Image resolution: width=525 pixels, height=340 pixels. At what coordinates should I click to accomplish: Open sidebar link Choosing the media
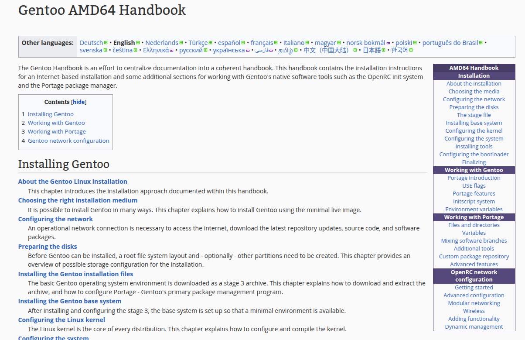474,91
